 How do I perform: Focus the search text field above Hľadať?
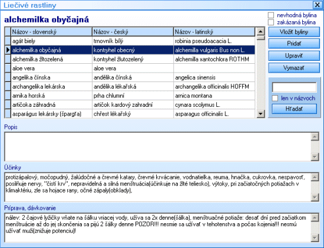click(294, 87)
